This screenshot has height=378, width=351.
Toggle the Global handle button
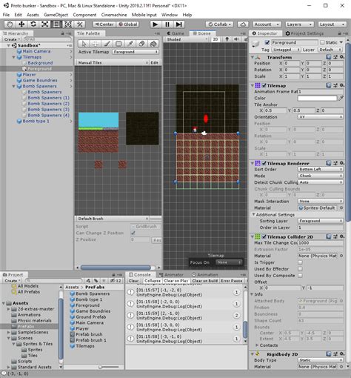pos(128,24)
